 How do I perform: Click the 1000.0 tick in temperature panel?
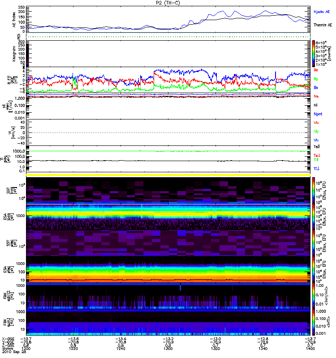[19, 151]
